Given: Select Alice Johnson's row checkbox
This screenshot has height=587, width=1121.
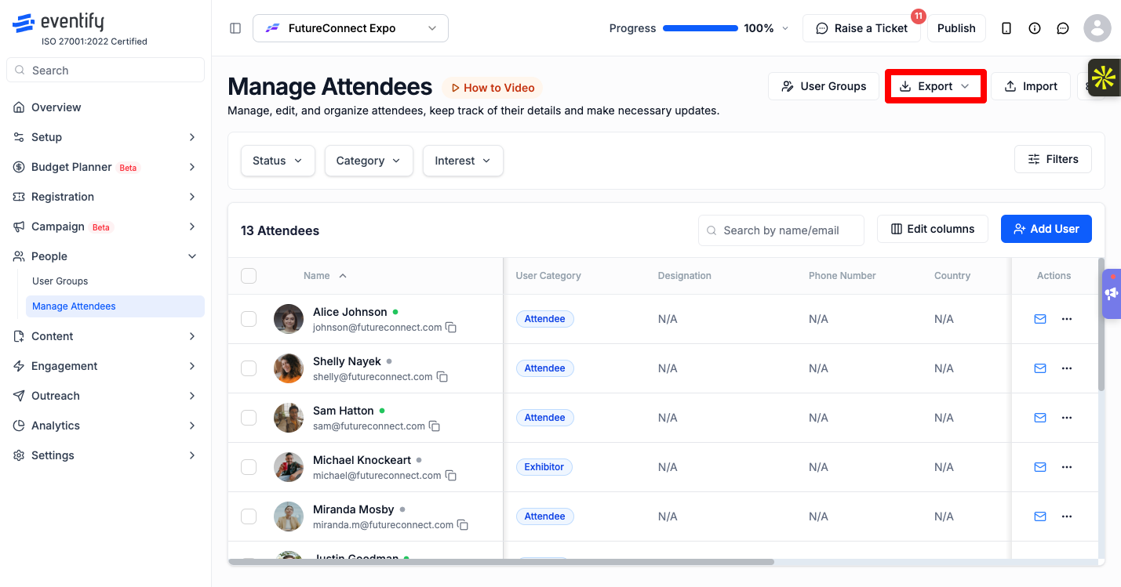Looking at the screenshot, I should click(249, 319).
